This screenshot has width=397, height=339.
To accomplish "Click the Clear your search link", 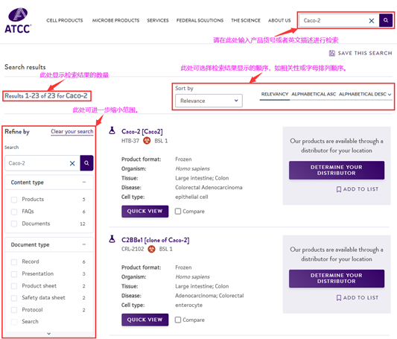I will click(72, 131).
